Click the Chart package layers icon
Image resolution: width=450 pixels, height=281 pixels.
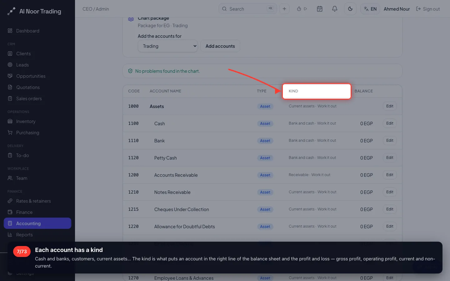pyautogui.click(x=131, y=19)
